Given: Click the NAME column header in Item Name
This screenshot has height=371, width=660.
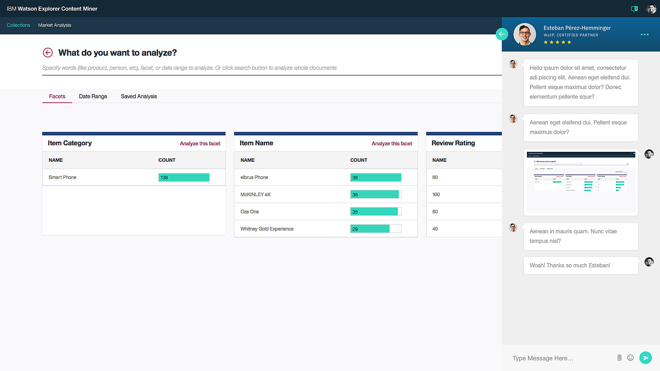Looking at the screenshot, I should pyautogui.click(x=247, y=160).
